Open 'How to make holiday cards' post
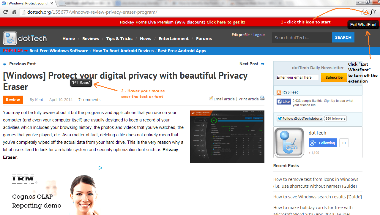 point(313,211)
